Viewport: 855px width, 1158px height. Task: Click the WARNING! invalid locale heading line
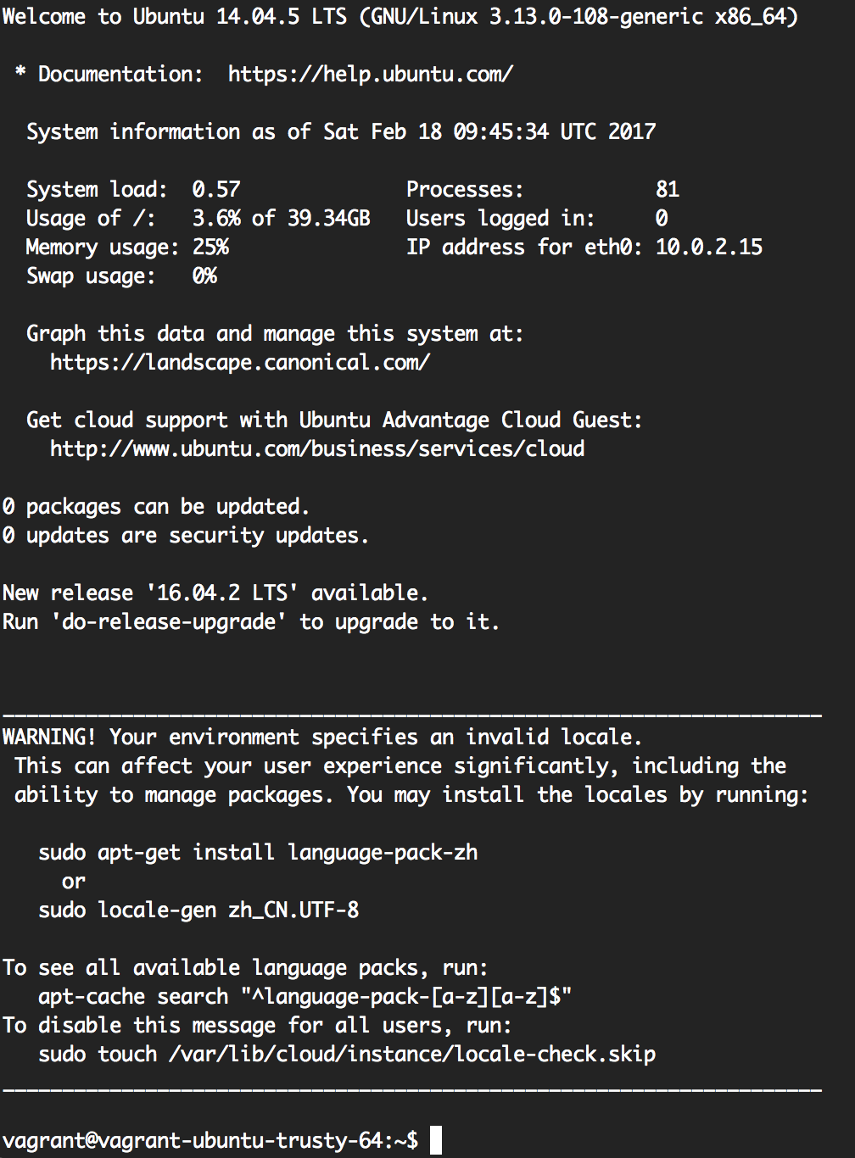(322, 738)
